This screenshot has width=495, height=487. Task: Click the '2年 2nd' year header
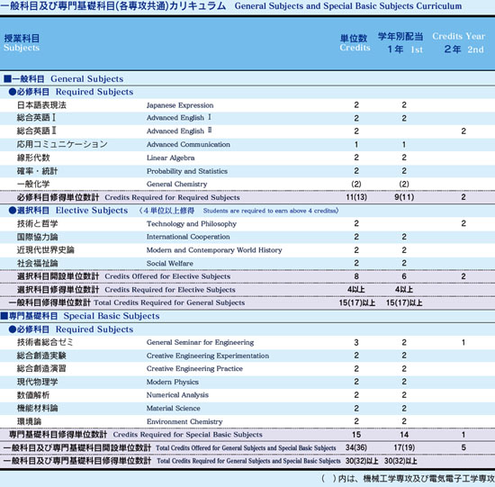coord(463,50)
